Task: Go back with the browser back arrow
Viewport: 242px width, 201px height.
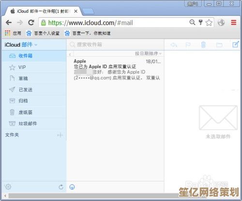Action: 9,23
